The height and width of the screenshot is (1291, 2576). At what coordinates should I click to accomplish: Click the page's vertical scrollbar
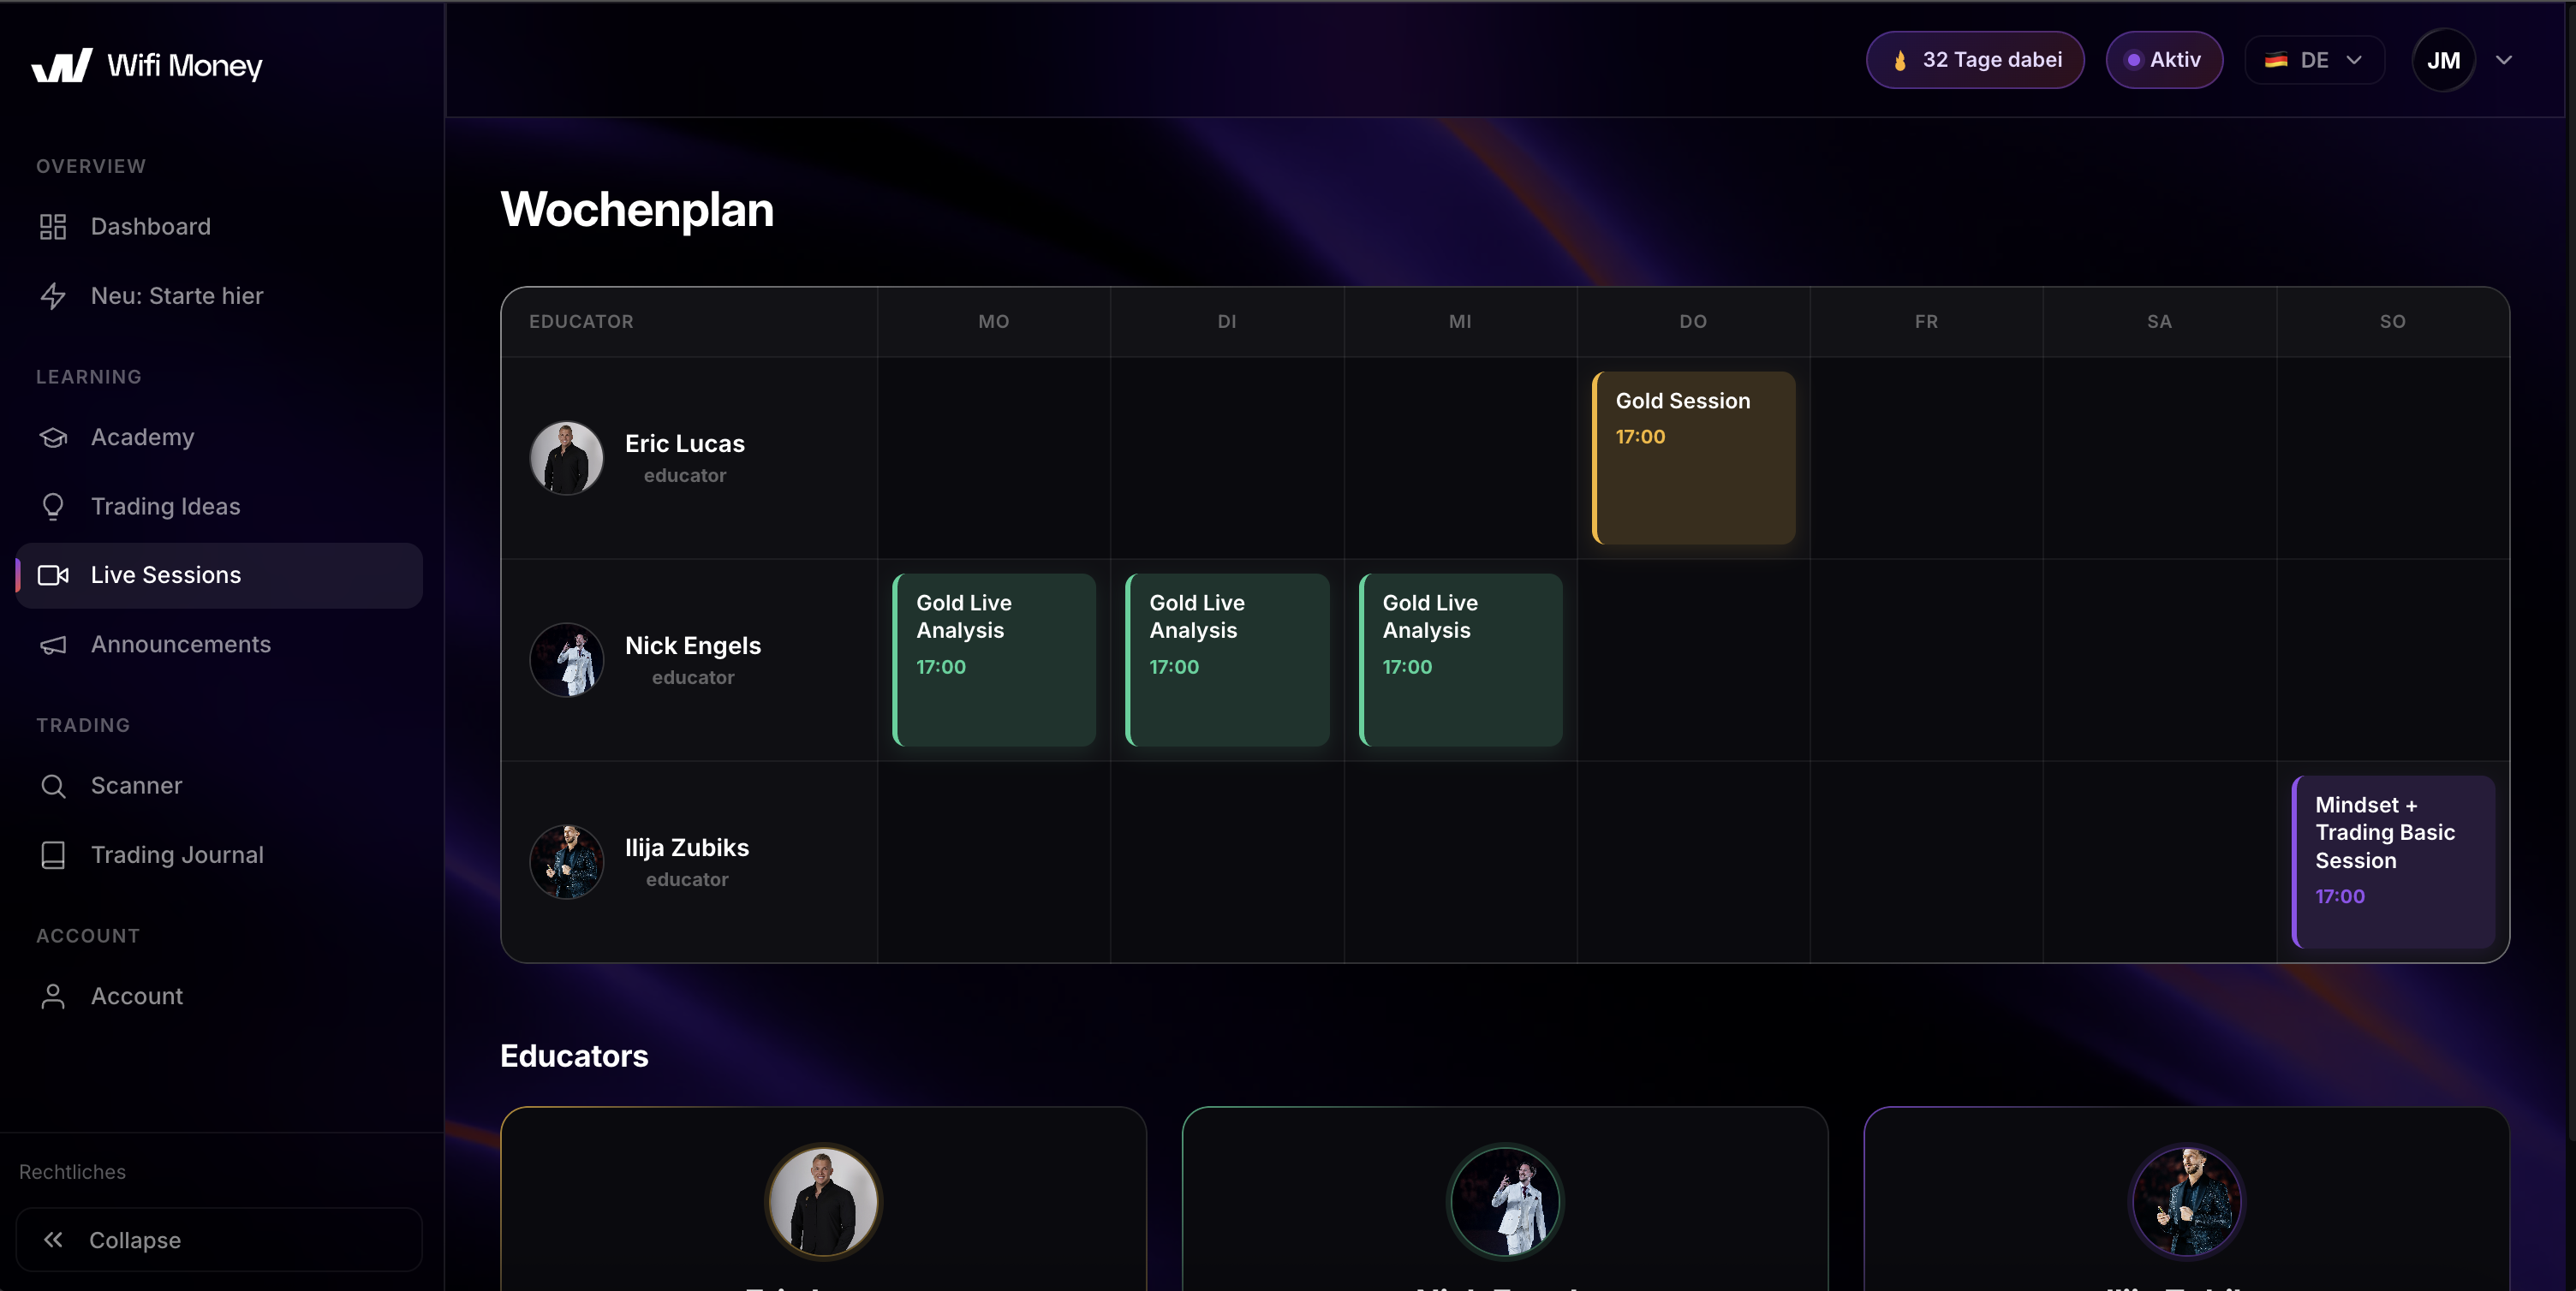point(2570,570)
